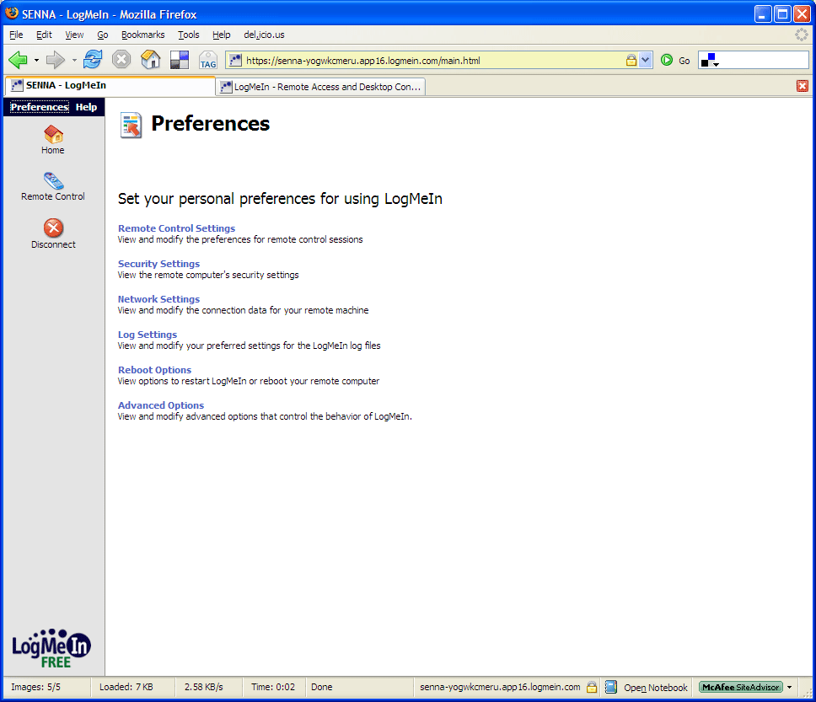Image resolution: width=816 pixels, height=702 pixels.
Task: Reload the page with the Refresh icon
Action: (x=93, y=59)
